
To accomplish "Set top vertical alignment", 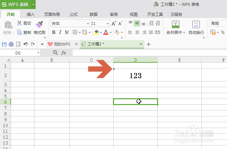I will (x=131, y=23).
